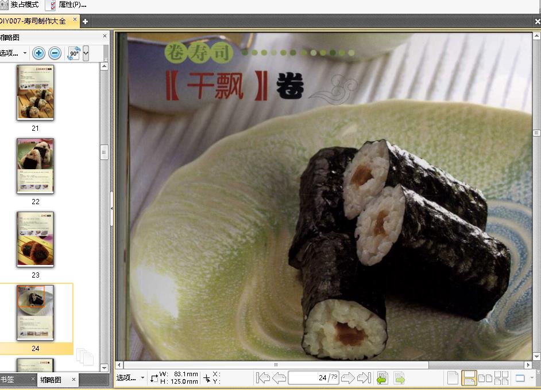
Task: Close the Thumbnails (缩略图) bottom tab
Action: 74,379
